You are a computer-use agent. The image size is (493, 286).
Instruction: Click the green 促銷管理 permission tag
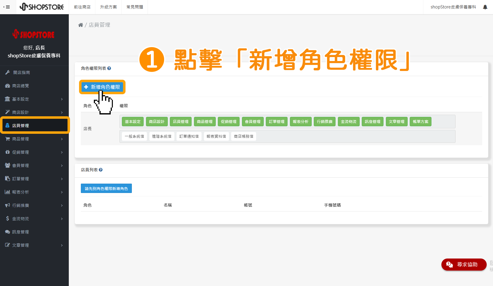coord(229,122)
